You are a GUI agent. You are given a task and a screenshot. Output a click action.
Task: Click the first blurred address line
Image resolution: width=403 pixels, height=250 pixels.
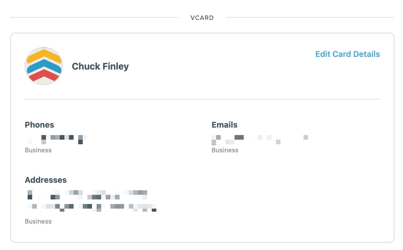[87, 195]
